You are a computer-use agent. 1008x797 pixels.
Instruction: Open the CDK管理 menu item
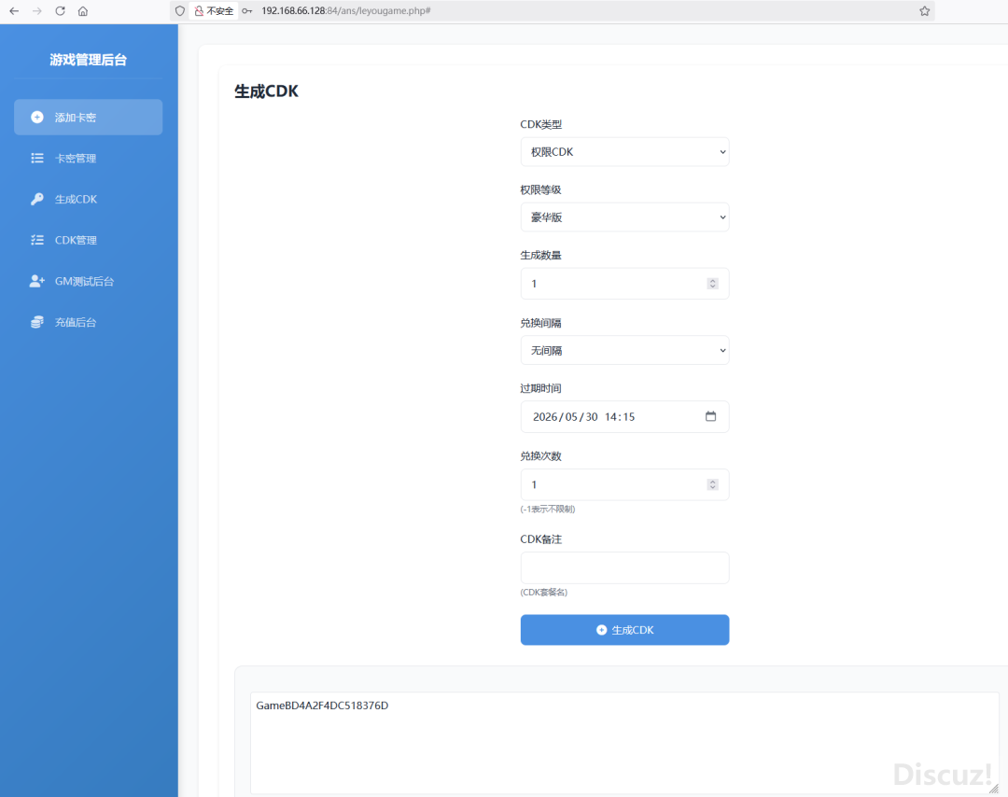pyautogui.click(x=76, y=240)
